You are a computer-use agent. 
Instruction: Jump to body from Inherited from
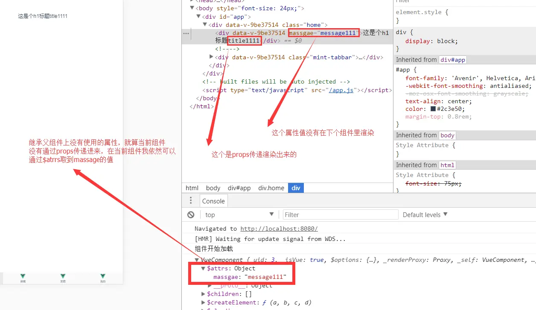tap(447, 135)
